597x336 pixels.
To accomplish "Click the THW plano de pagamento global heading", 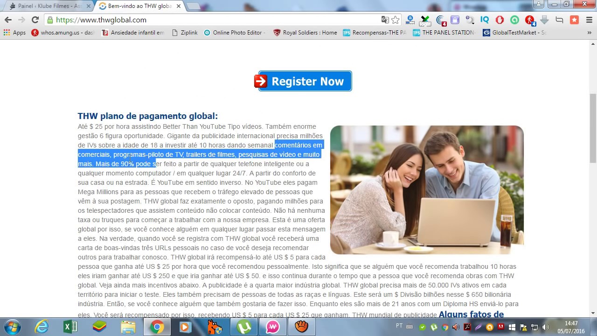I will point(147,116).
